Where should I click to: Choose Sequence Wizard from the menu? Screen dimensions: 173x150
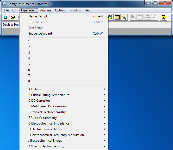coord(64,34)
